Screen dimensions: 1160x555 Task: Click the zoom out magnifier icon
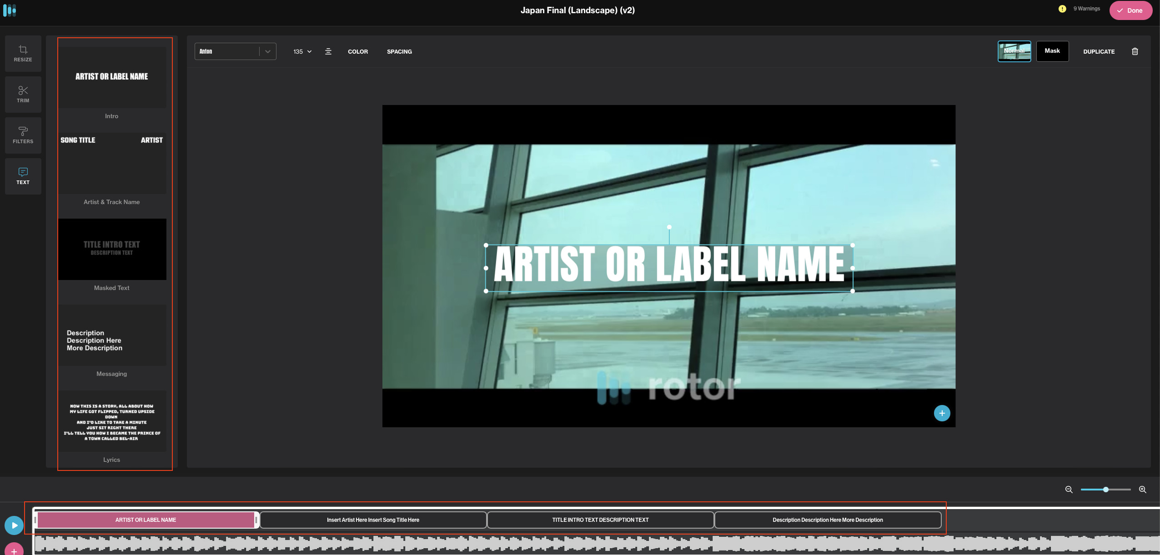pyautogui.click(x=1069, y=490)
